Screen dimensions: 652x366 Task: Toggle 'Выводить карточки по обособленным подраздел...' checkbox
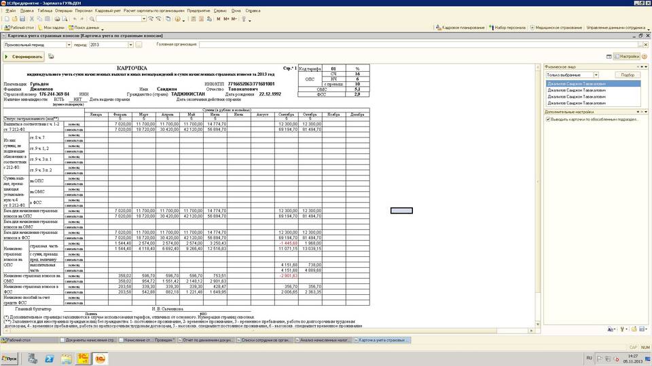(x=548, y=119)
